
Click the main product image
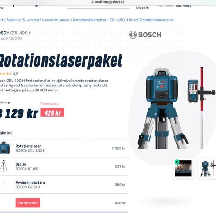tap(176, 108)
